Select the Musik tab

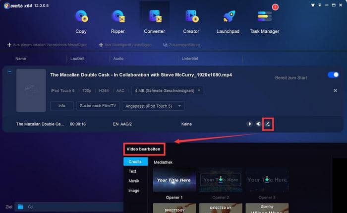coord(134,181)
